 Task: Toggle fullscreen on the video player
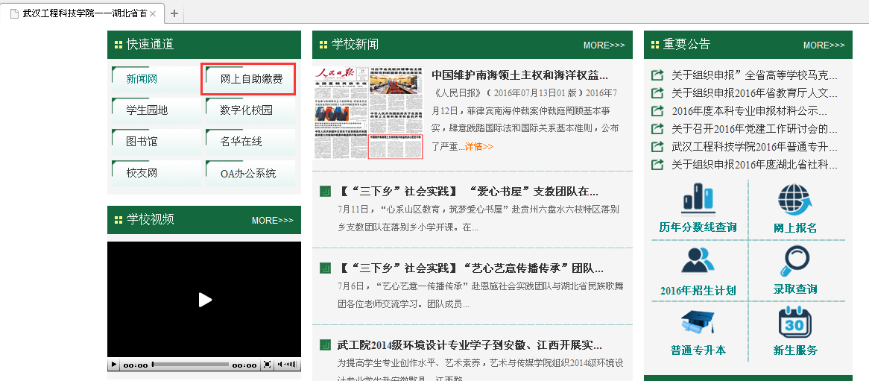(268, 365)
